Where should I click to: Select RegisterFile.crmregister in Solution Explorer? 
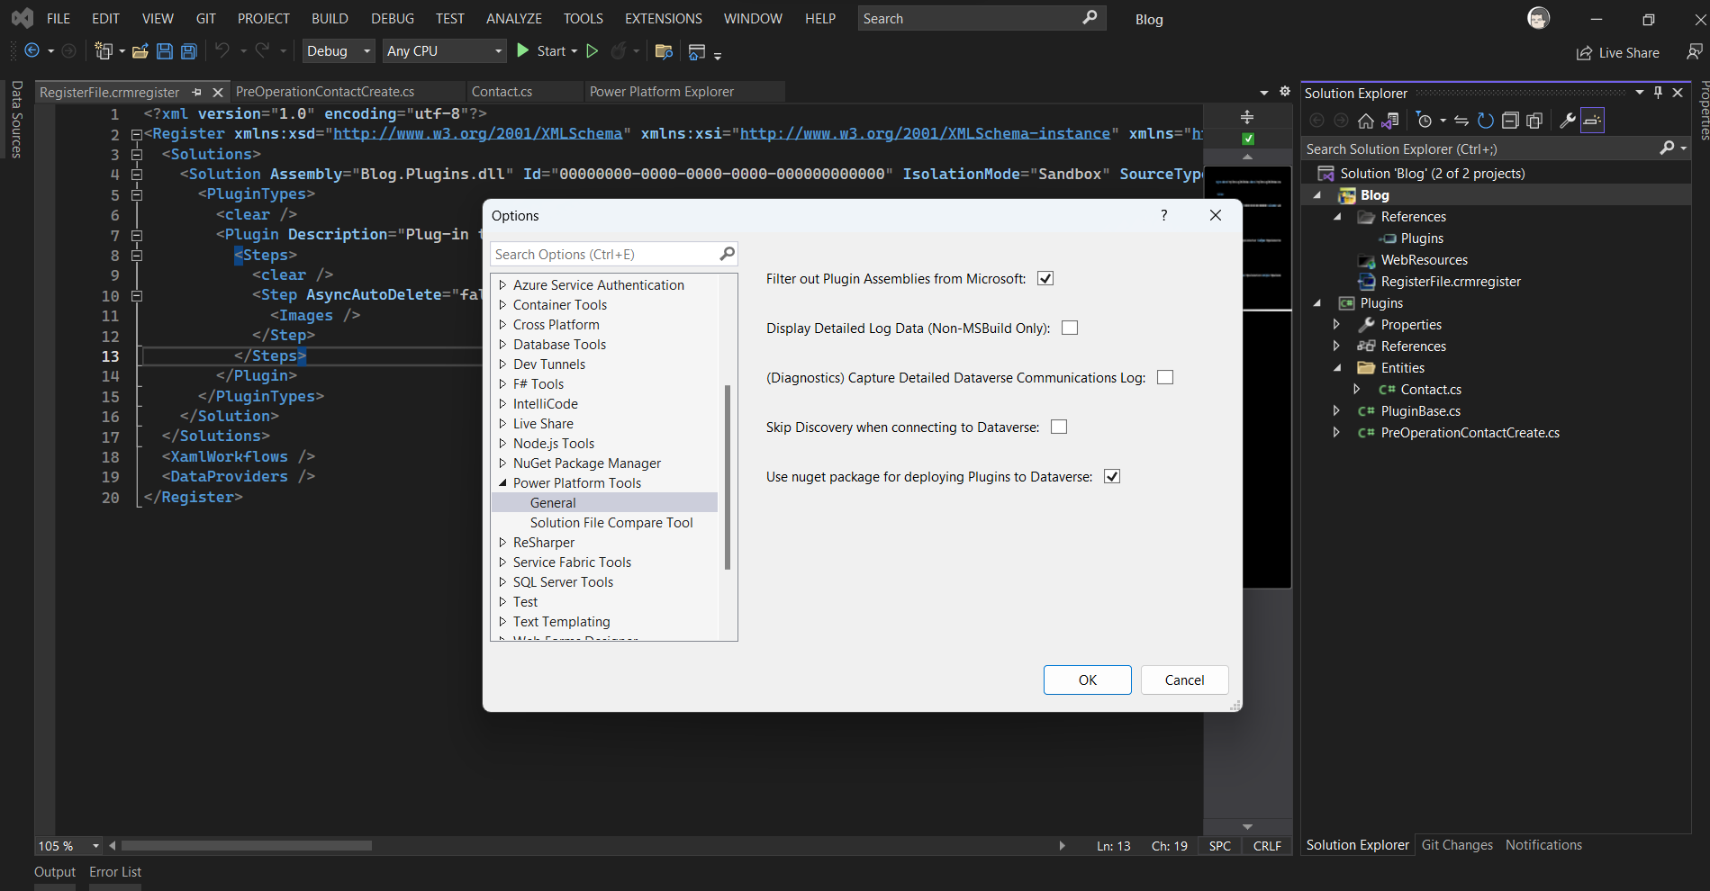(1451, 282)
